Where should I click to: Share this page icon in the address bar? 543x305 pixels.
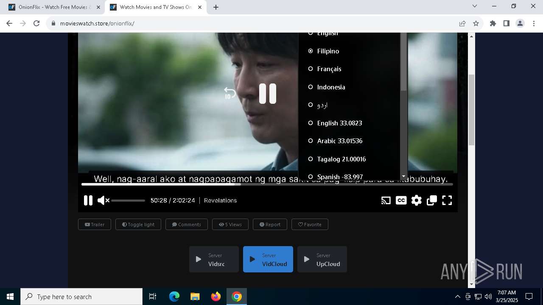click(x=462, y=23)
